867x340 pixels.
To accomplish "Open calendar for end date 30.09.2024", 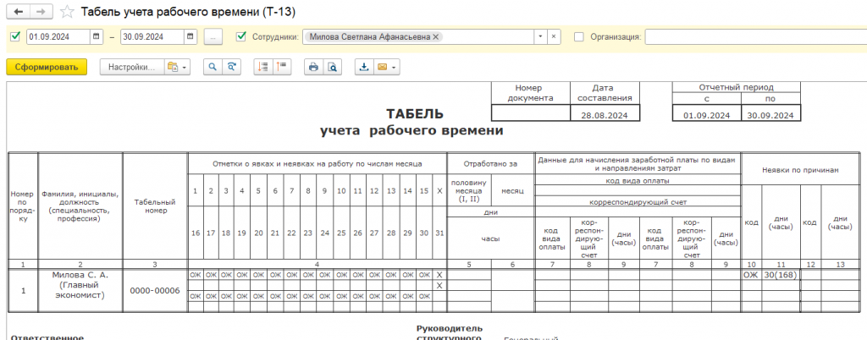I will 191,37.
